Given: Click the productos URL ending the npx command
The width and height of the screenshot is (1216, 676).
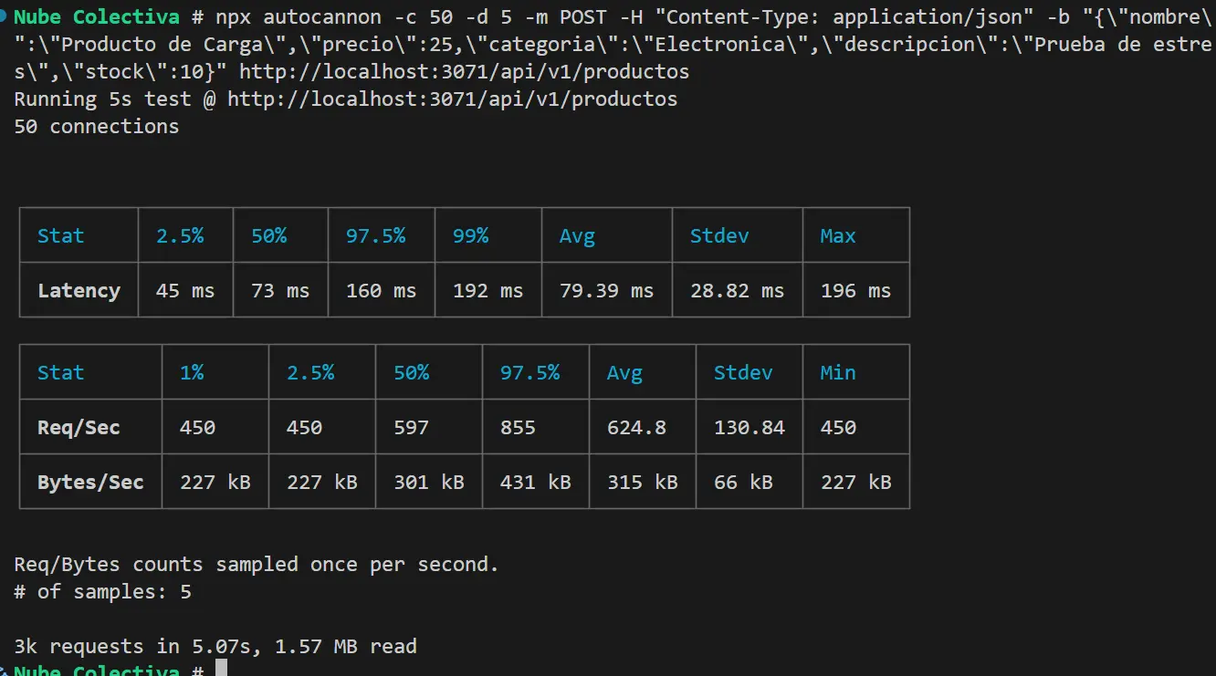Looking at the screenshot, I should pos(464,71).
